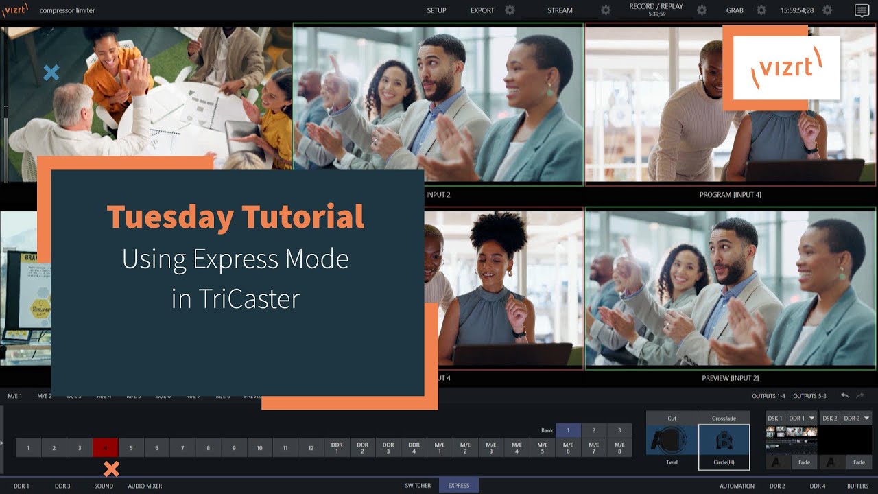Image resolution: width=878 pixels, height=494 pixels.
Task: Click the PROGRAM [INPUT 4] monitor
Action: click(731, 104)
